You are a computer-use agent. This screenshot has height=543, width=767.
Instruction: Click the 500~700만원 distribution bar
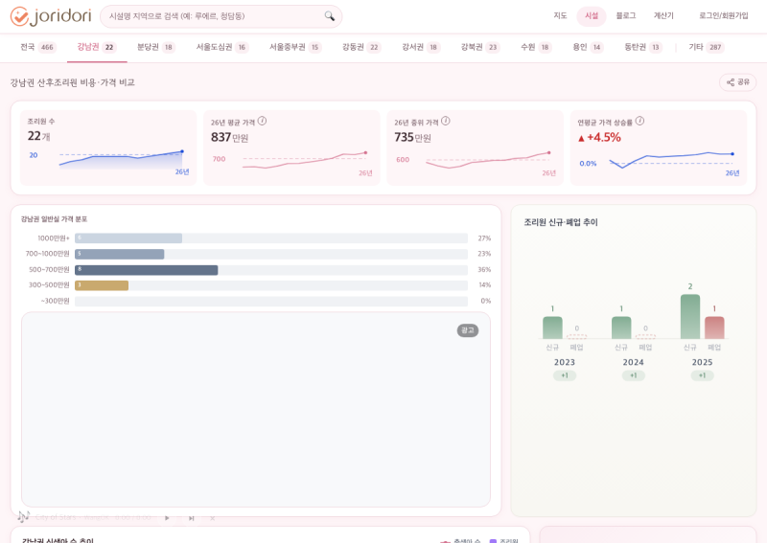tap(147, 270)
